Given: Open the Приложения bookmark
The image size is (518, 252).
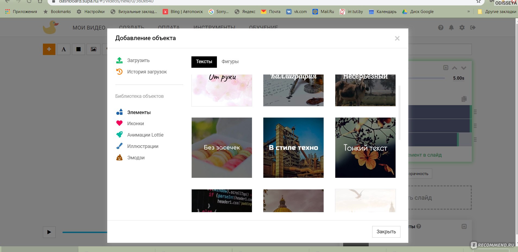Looking at the screenshot, I should coord(21,11).
